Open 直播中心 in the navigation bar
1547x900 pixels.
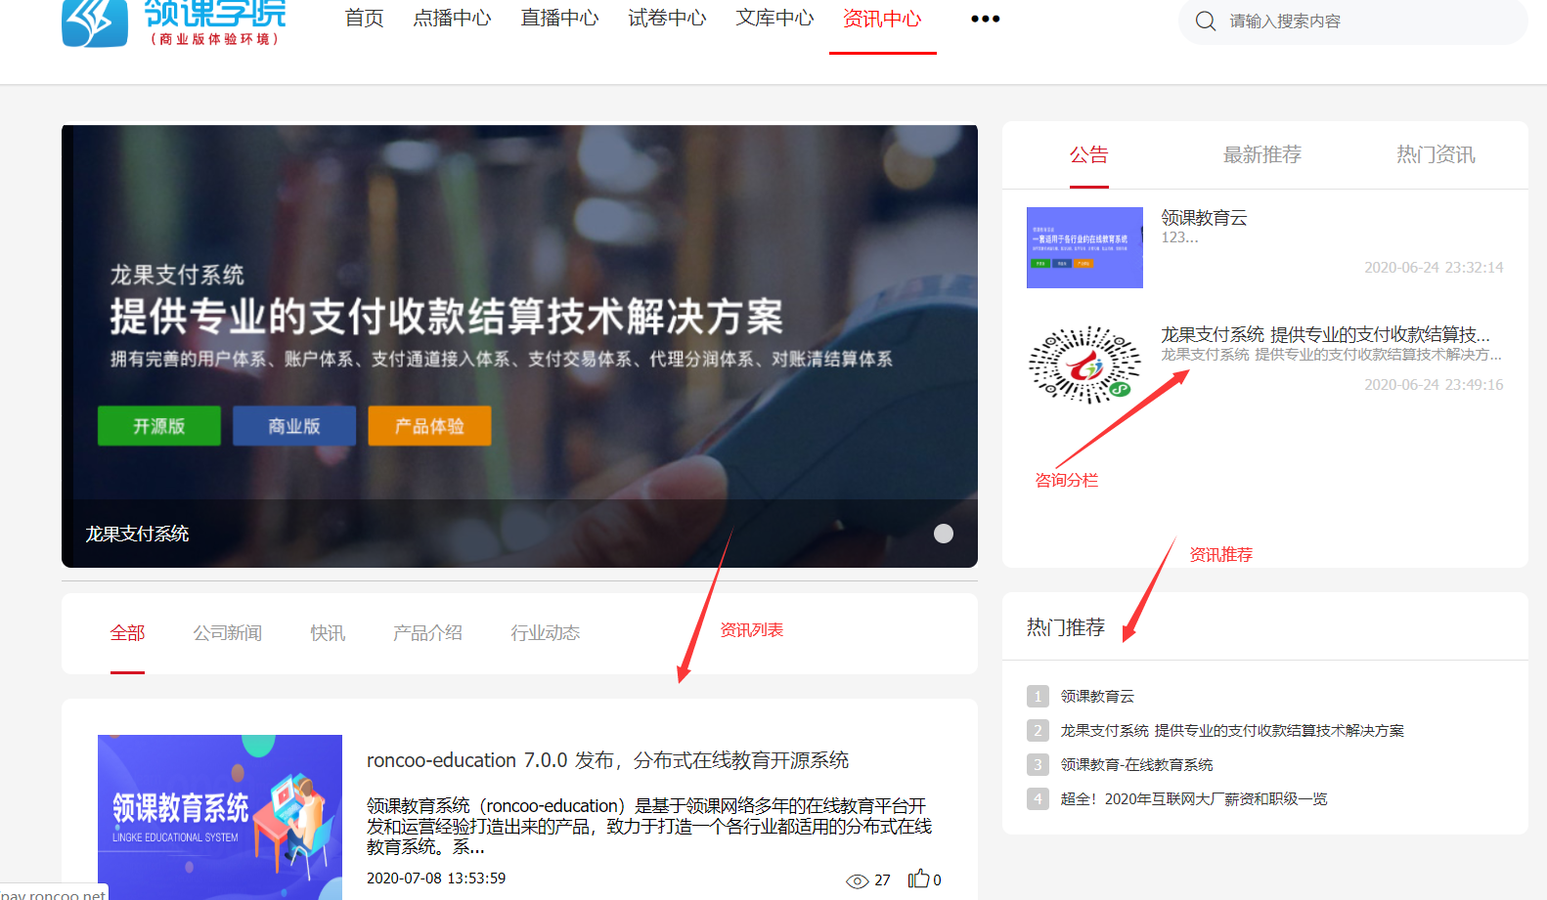[559, 19]
